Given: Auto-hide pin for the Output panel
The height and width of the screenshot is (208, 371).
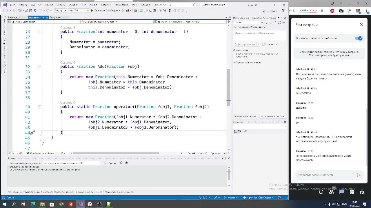Looking at the screenshot, I should 225,158.
